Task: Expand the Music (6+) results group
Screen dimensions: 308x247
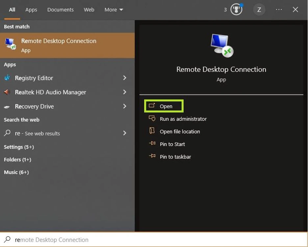Action: tap(16, 172)
